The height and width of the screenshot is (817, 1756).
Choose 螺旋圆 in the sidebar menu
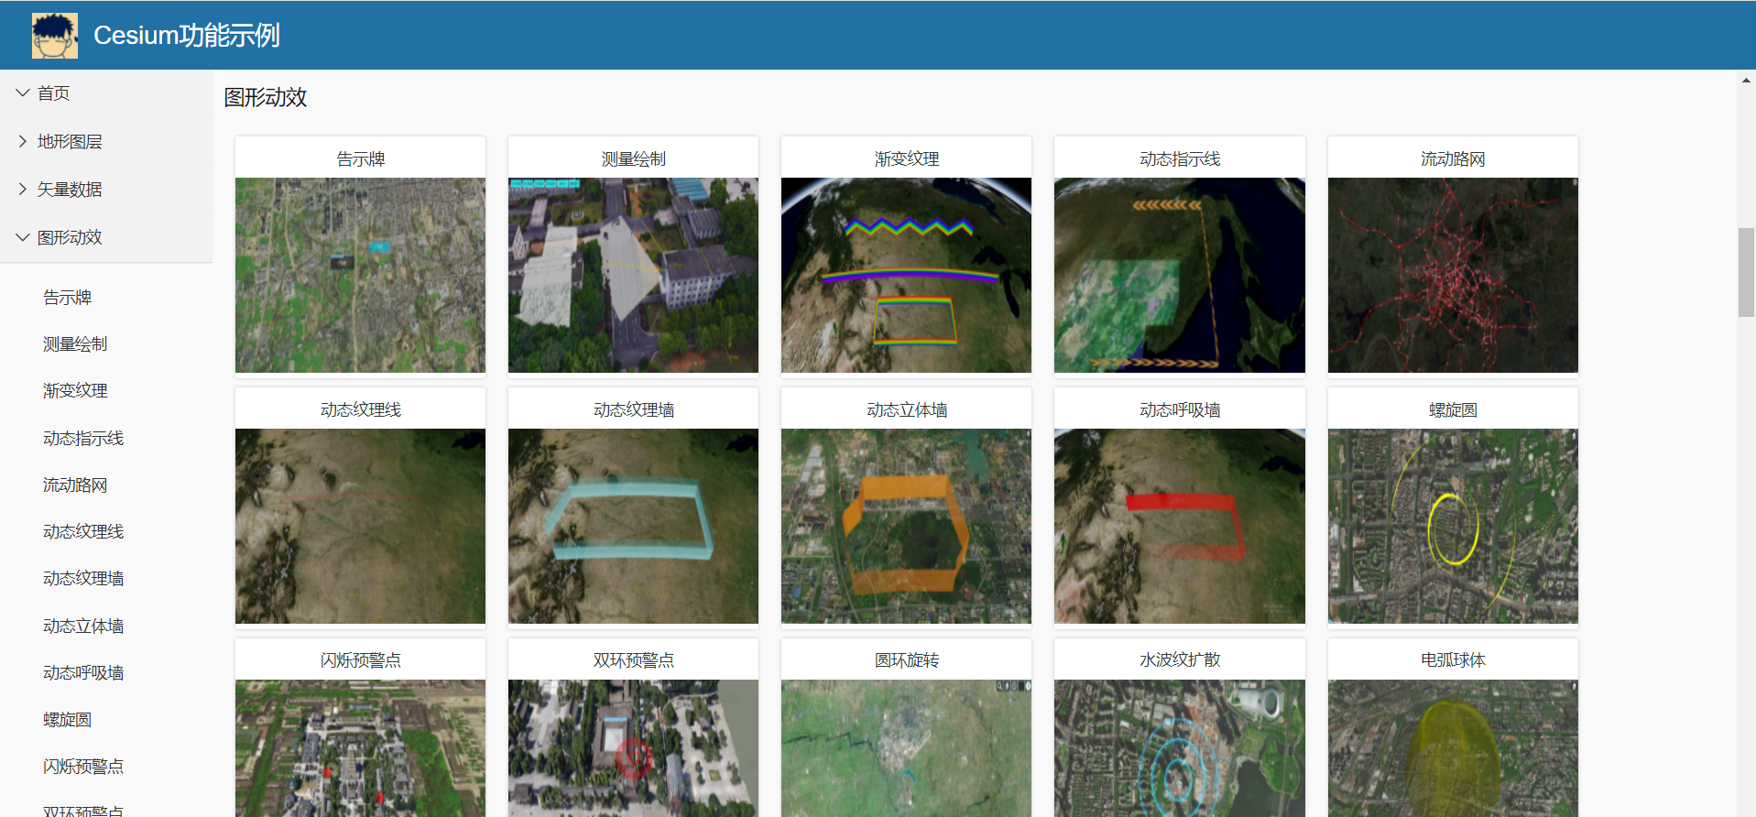coord(68,720)
